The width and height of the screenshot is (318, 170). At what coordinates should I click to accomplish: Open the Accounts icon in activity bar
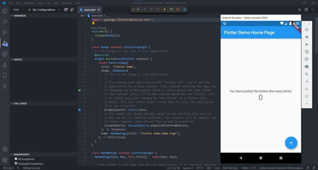click(5, 149)
